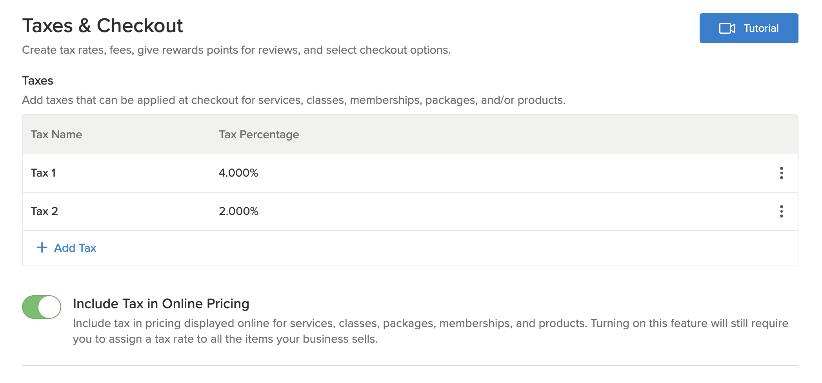
Task: Click the plus icon next to Add Tax
Action: [x=41, y=248]
